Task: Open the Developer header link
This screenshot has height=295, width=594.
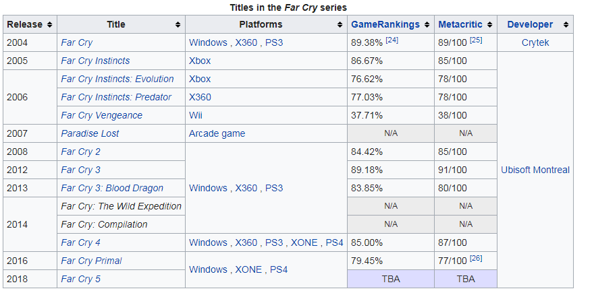Action: pos(530,25)
